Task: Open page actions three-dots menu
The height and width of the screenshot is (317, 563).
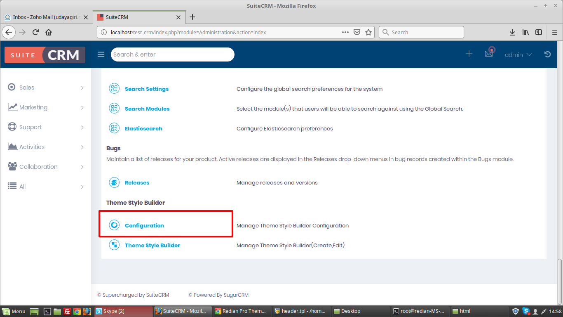Action: [x=345, y=32]
